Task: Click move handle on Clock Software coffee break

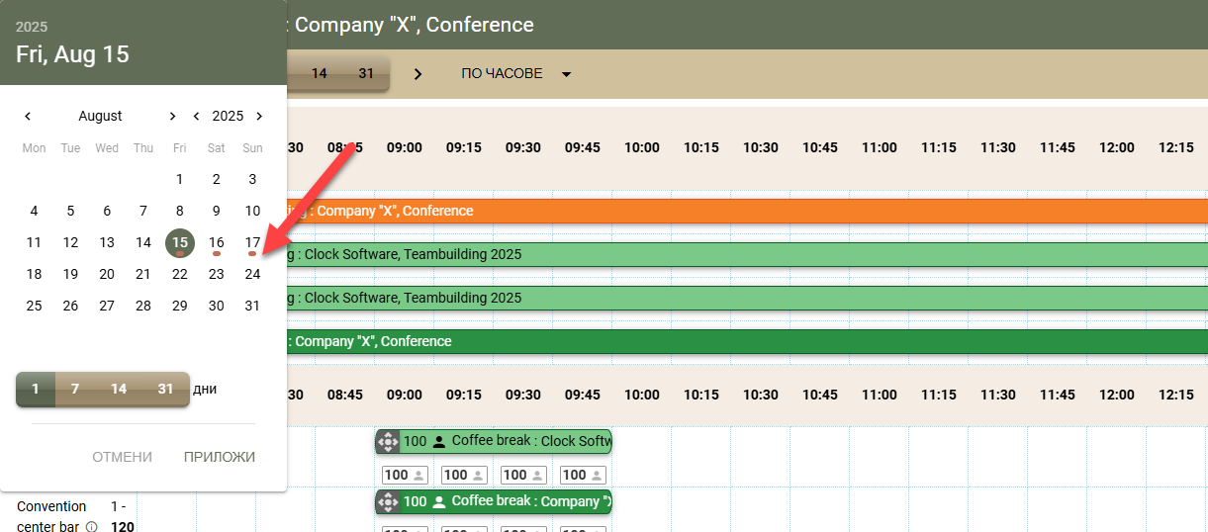Action: [x=388, y=442]
